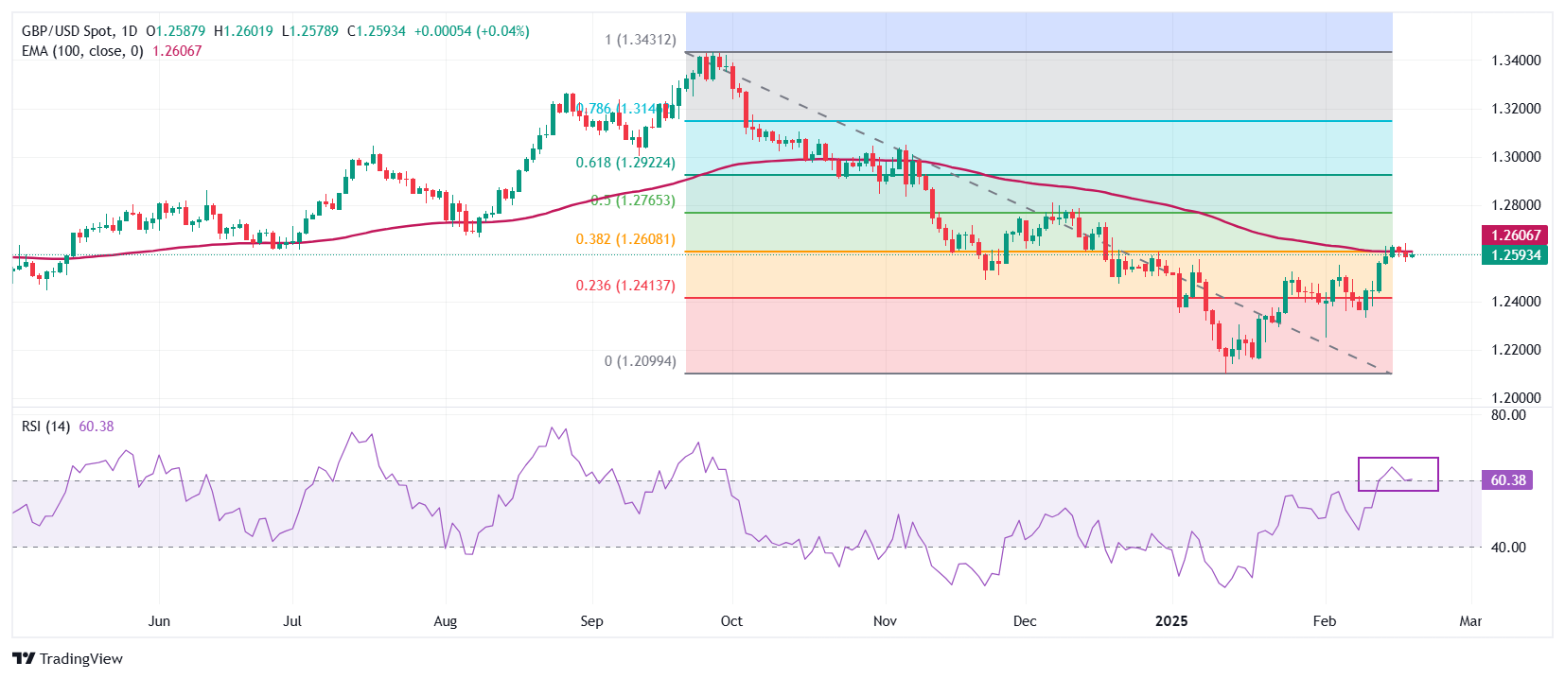Screen dimensions: 1565x679
Task: Click the 0.236 (1.24137) Fibonacci level label
Action: tap(625, 286)
